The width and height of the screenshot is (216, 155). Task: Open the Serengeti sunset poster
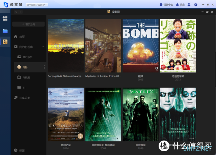coord(66,46)
